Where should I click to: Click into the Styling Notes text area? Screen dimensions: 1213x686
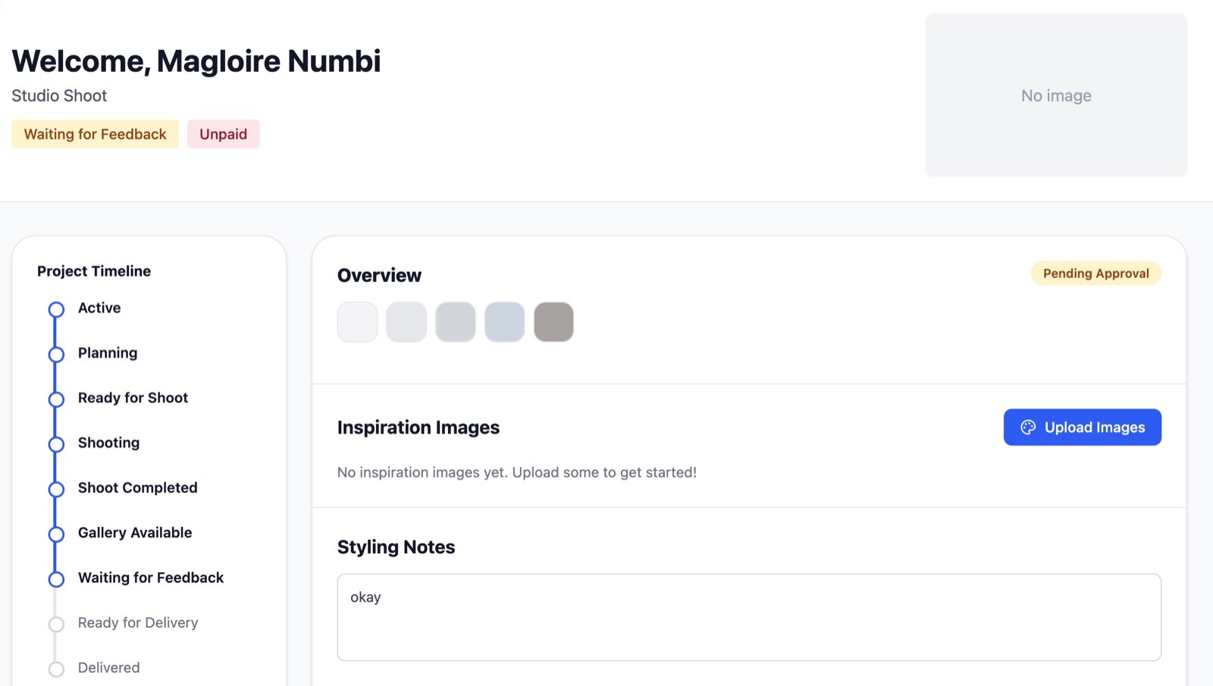click(x=748, y=617)
